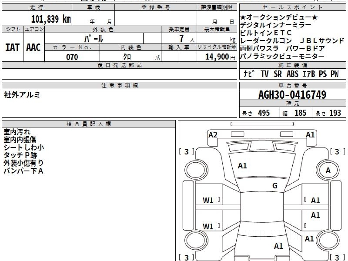Select the セールスポイント heading
Viewport: 348px width, 261px height.
[x=293, y=8]
